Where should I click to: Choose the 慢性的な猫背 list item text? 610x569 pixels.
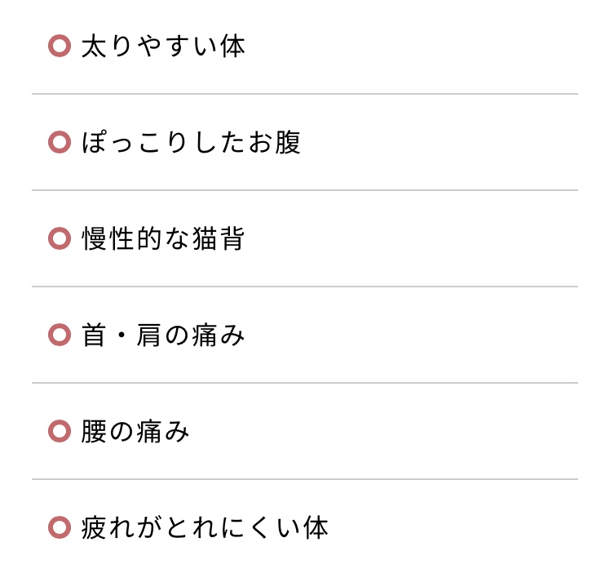(163, 238)
